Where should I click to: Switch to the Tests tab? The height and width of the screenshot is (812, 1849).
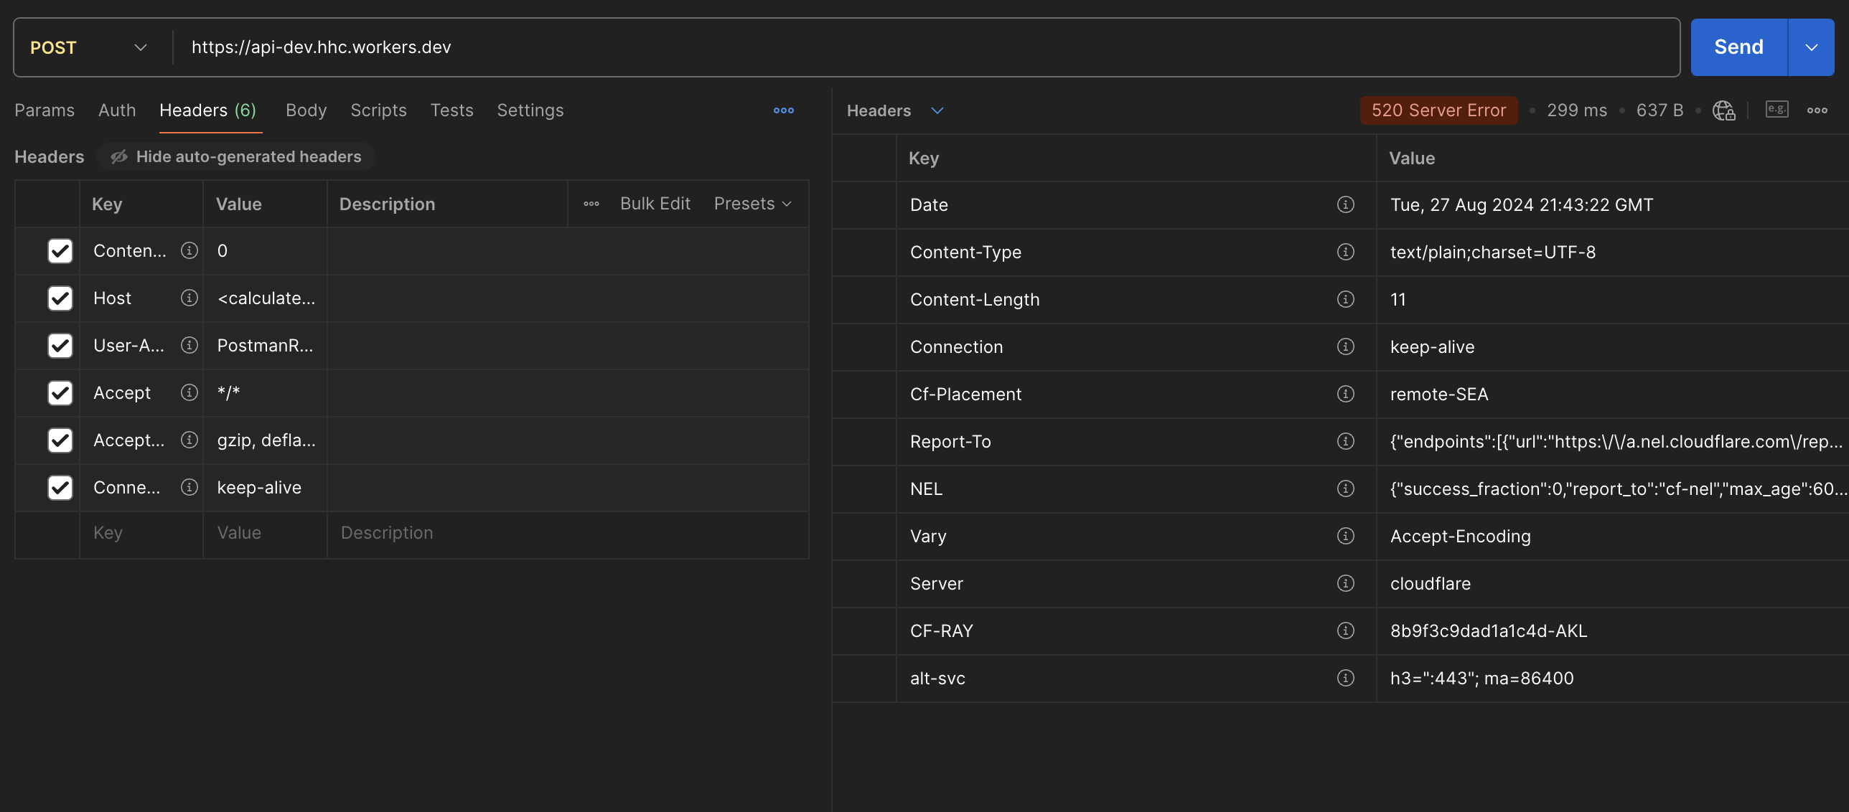coord(452,110)
